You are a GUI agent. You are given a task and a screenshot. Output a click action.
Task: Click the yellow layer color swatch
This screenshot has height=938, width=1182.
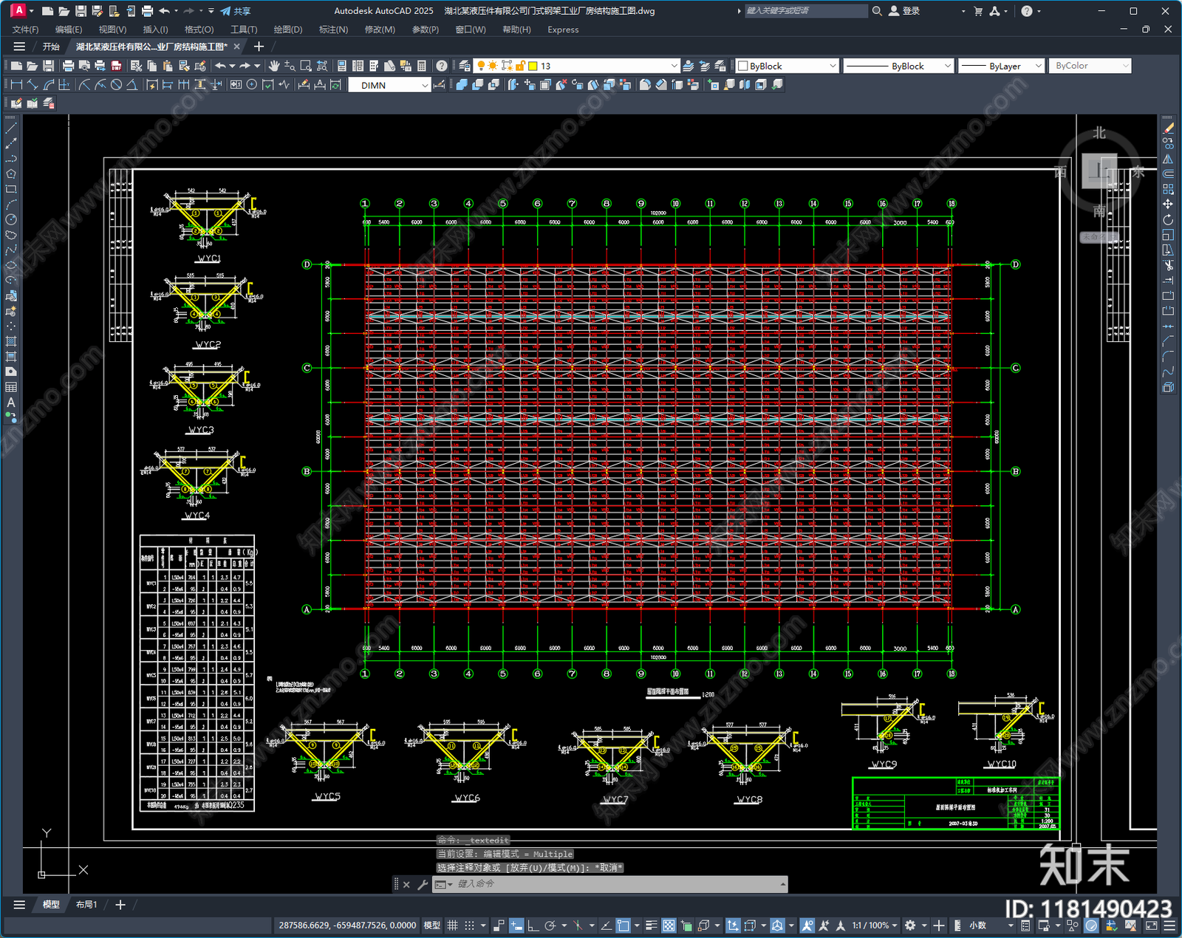(x=533, y=66)
